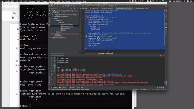The height and width of the screenshot is (109, 194).
Task: Click main(args: Array[String]) breadcrumb
Action: coord(105,53)
